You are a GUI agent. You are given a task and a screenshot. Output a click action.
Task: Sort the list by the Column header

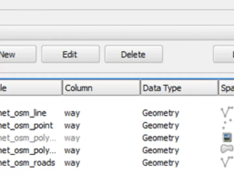click(101, 88)
